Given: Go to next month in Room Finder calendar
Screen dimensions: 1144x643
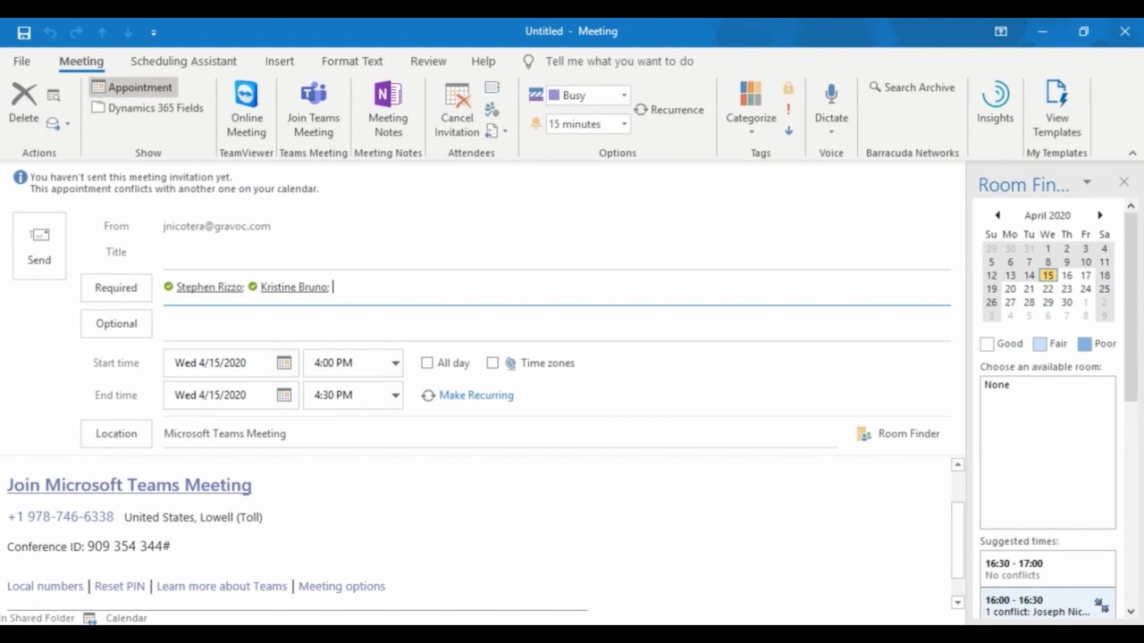Looking at the screenshot, I should (x=1100, y=215).
